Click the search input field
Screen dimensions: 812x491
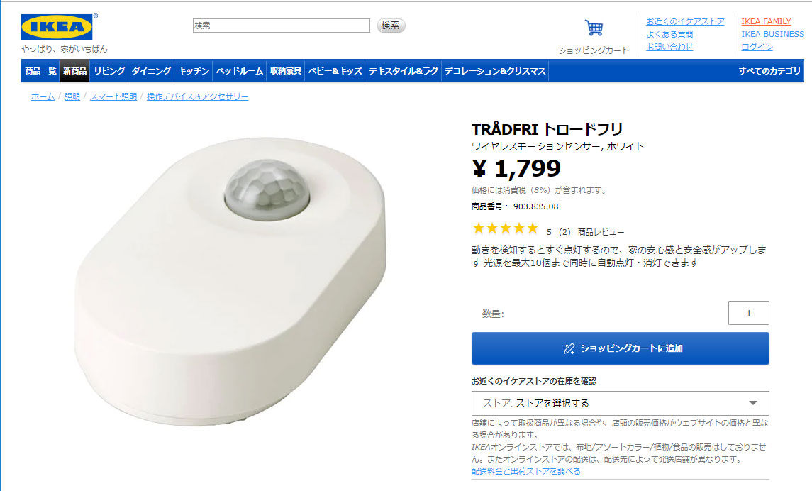[x=282, y=26]
